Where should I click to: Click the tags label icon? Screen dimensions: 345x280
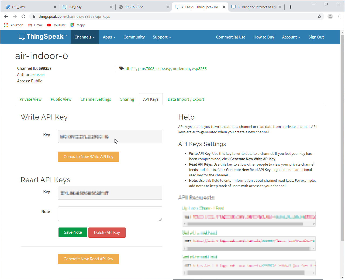pos(121,68)
